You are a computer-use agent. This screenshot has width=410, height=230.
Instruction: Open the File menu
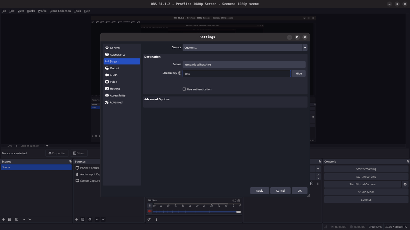[4, 11]
